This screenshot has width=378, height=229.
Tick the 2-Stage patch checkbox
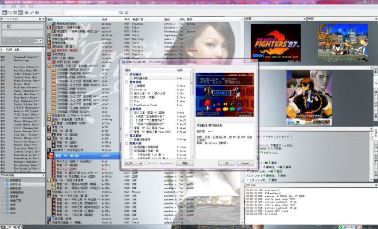131,140
